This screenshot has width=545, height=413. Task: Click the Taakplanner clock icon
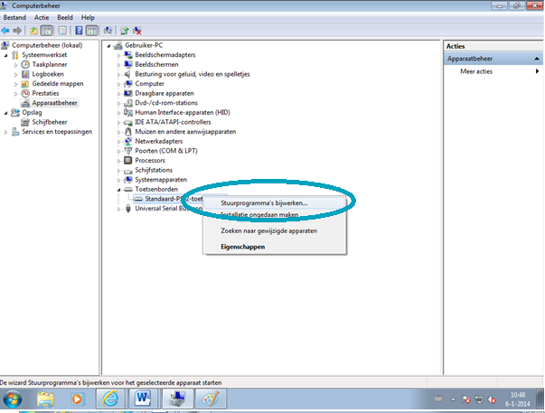point(25,64)
